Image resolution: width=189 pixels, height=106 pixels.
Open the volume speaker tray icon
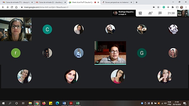point(165,103)
